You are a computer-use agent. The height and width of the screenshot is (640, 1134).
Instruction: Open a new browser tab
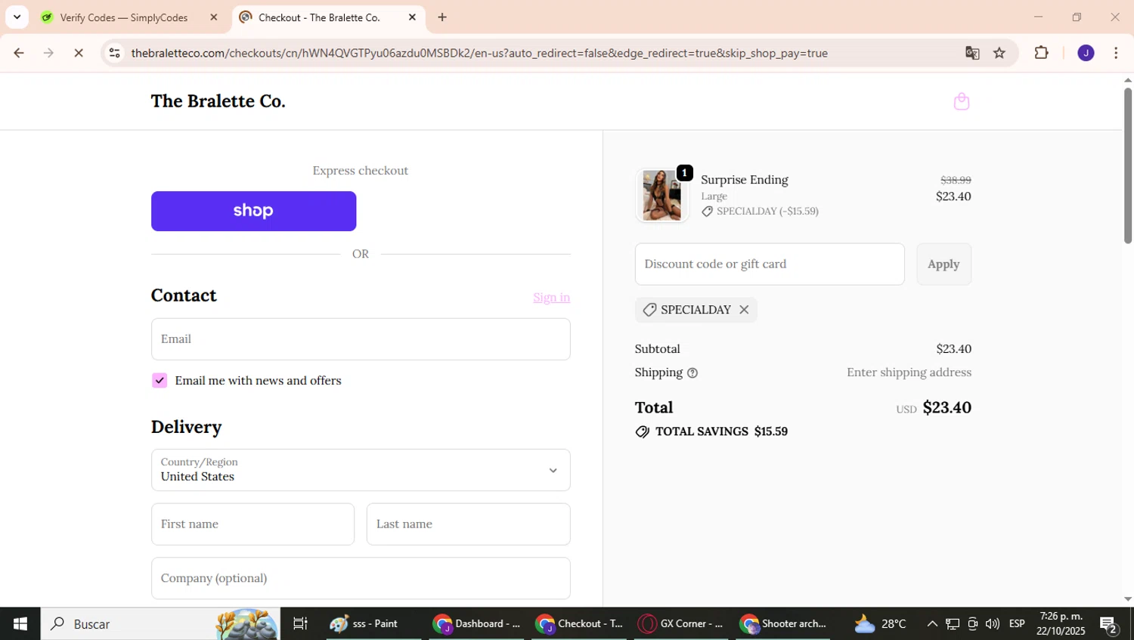[x=442, y=17]
